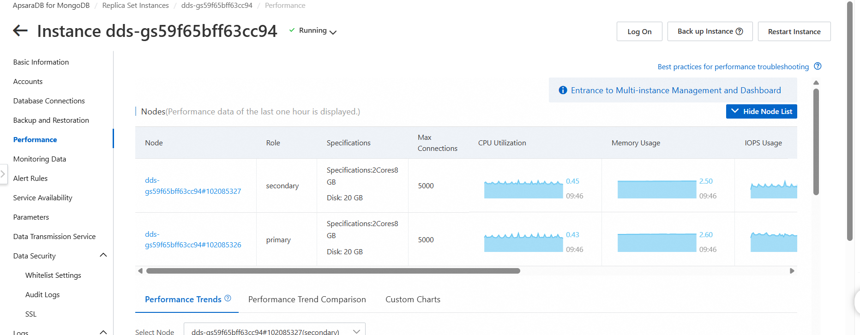
Task: Click the Specifications column header
Action: coord(349,143)
